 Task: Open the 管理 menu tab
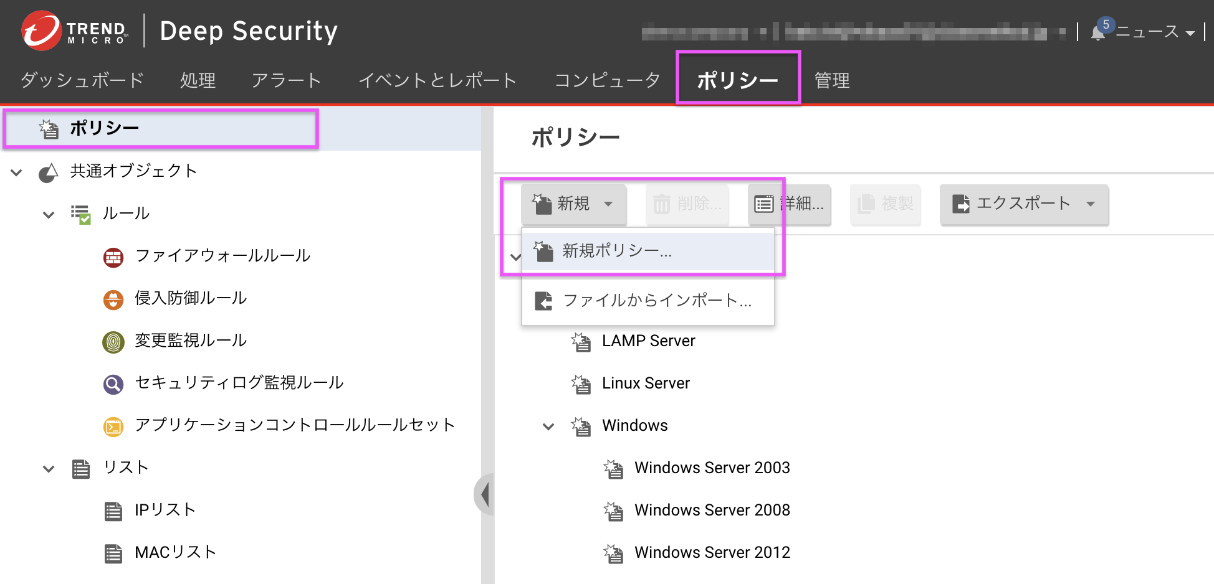[x=831, y=80]
